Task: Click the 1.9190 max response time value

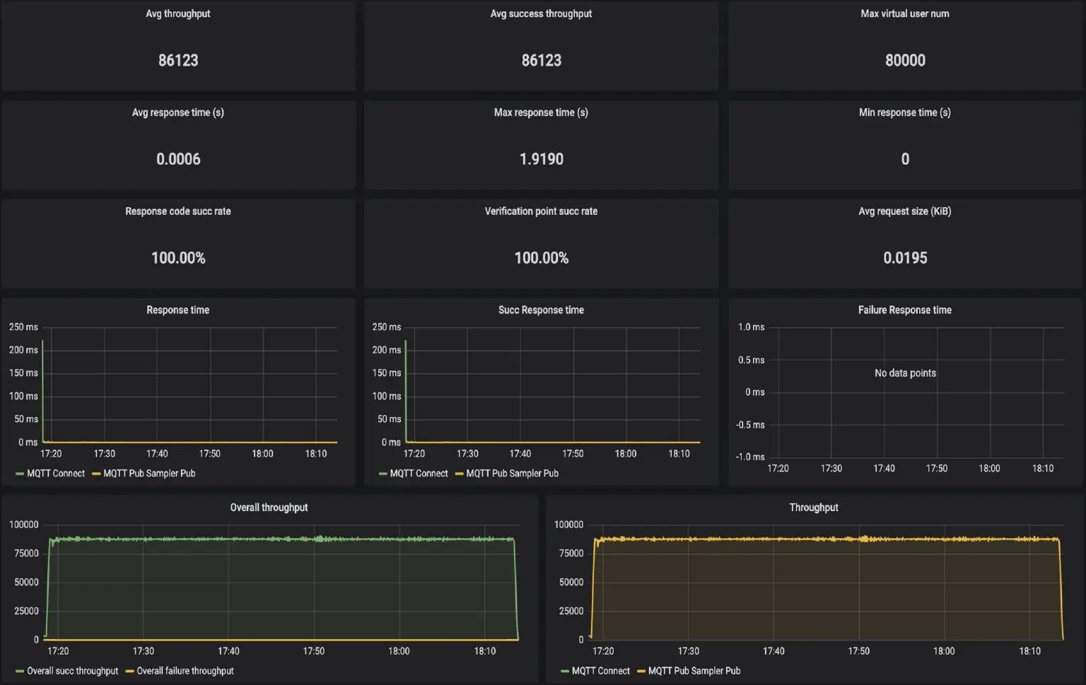Action: tap(541, 159)
